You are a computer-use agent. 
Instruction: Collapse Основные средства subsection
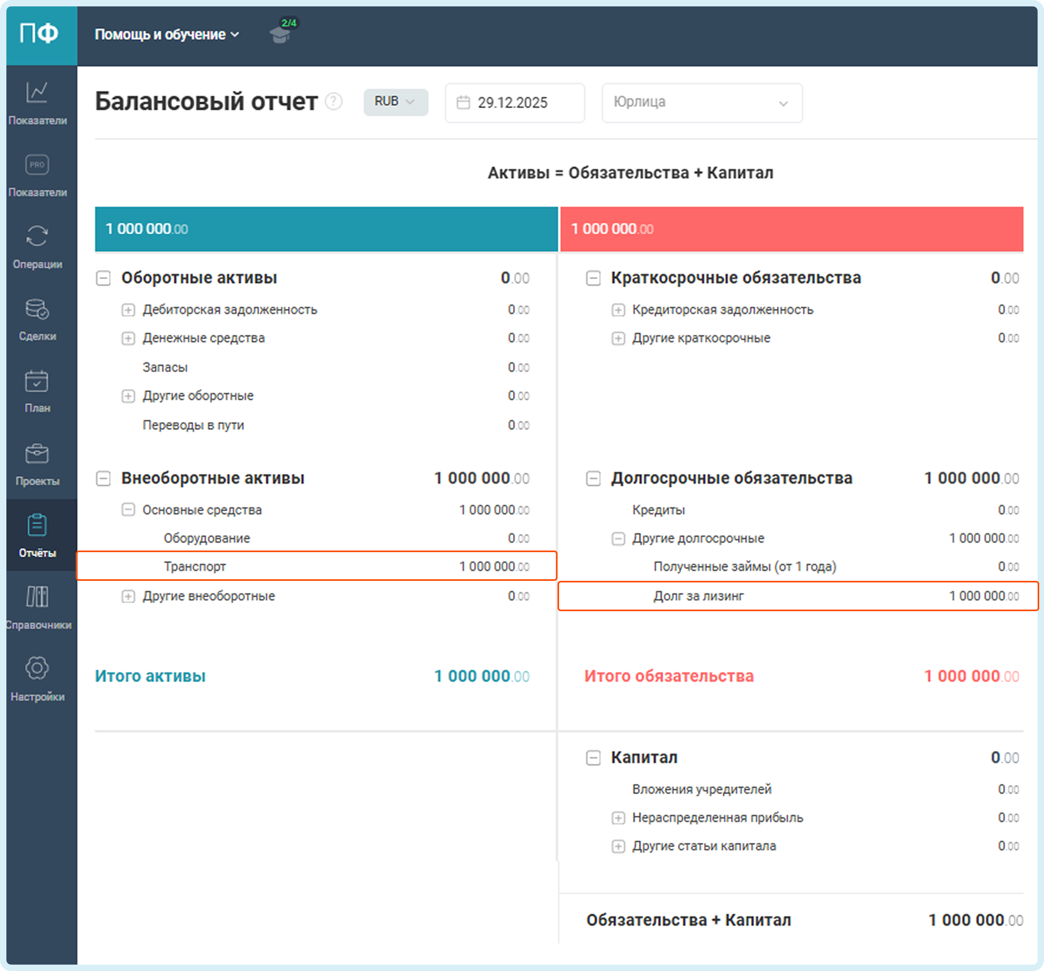click(x=128, y=510)
